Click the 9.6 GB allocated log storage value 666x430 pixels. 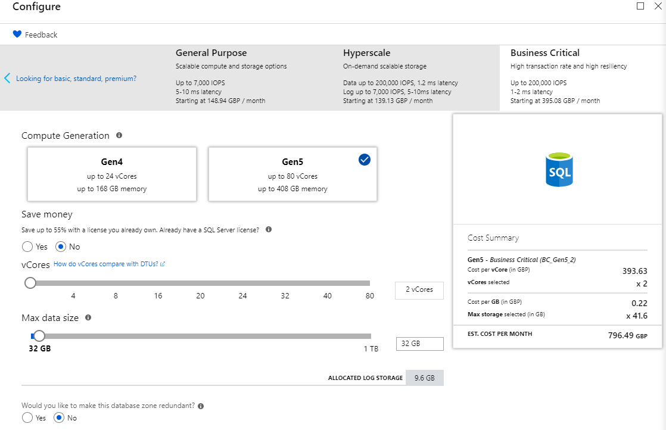[x=424, y=378]
